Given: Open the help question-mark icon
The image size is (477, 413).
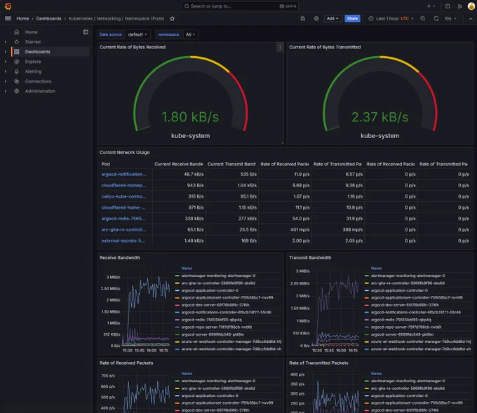Looking at the screenshot, I should (448, 6).
